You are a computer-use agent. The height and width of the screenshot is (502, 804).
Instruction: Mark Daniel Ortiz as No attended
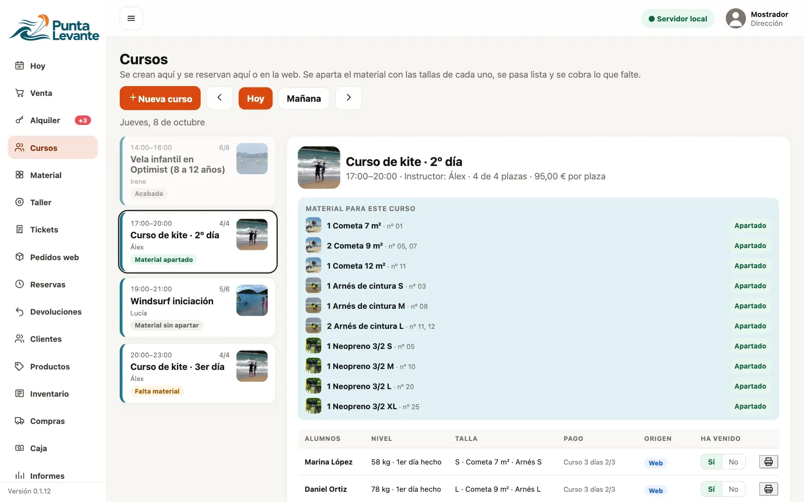pyautogui.click(x=733, y=489)
